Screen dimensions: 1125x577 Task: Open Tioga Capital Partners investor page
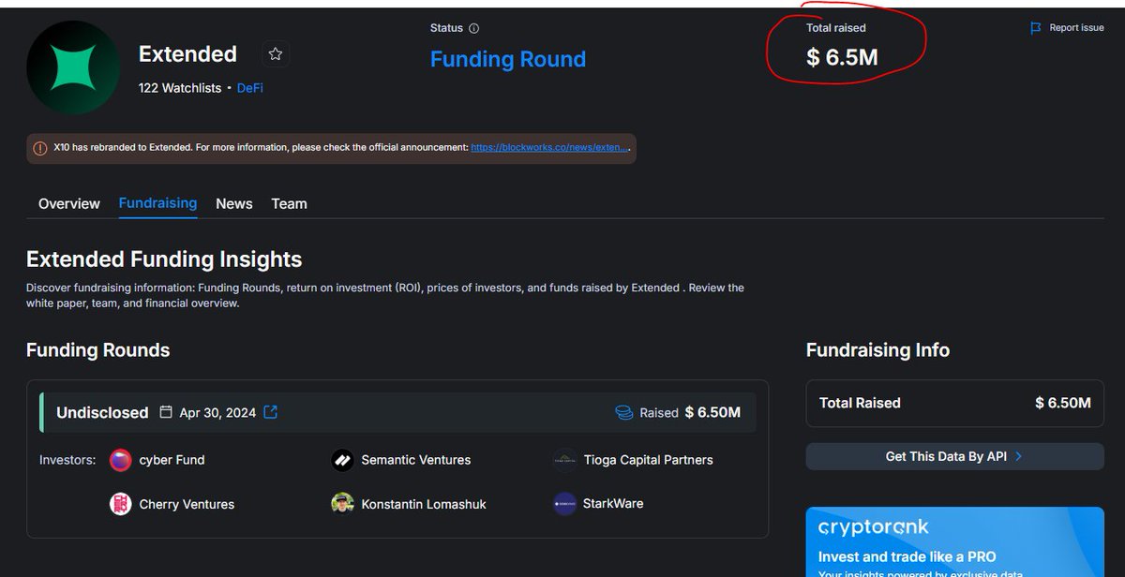(x=648, y=460)
